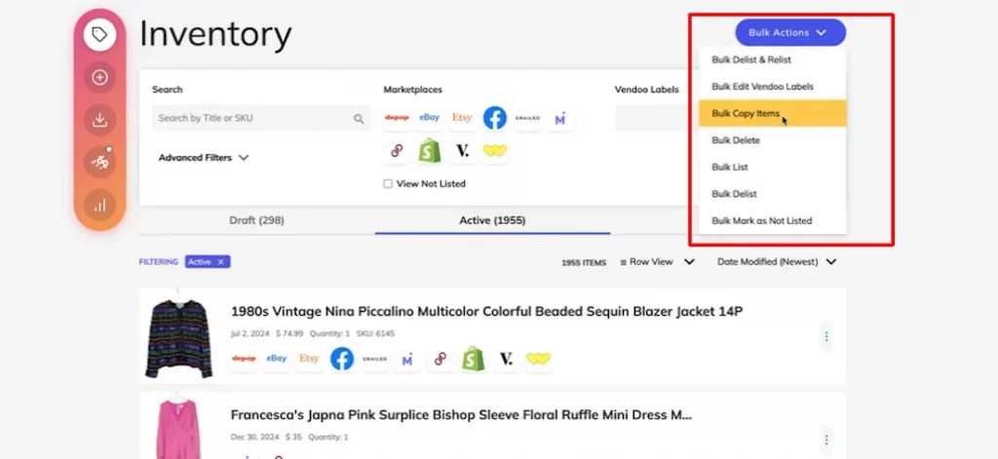
Task: Enable the View Not Listed checkbox
Action: [x=388, y=183]
